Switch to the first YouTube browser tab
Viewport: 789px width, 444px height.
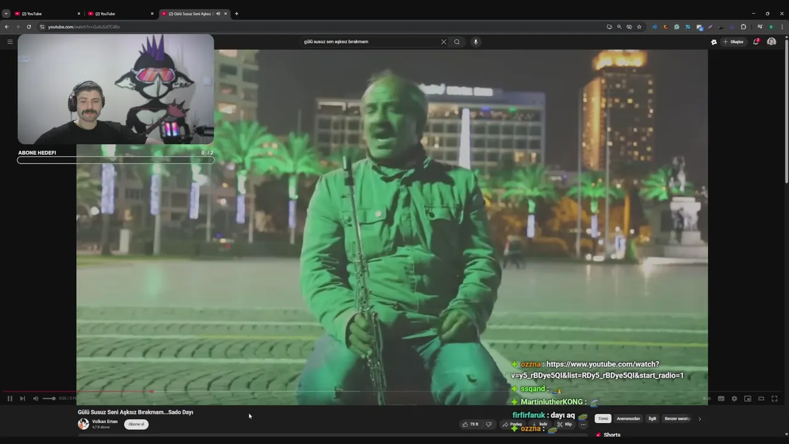click(x=48, y=14)
